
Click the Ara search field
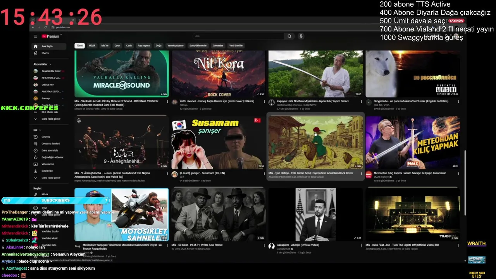click(x=238, y=36)
